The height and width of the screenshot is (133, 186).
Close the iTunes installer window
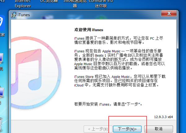point(169,13)
